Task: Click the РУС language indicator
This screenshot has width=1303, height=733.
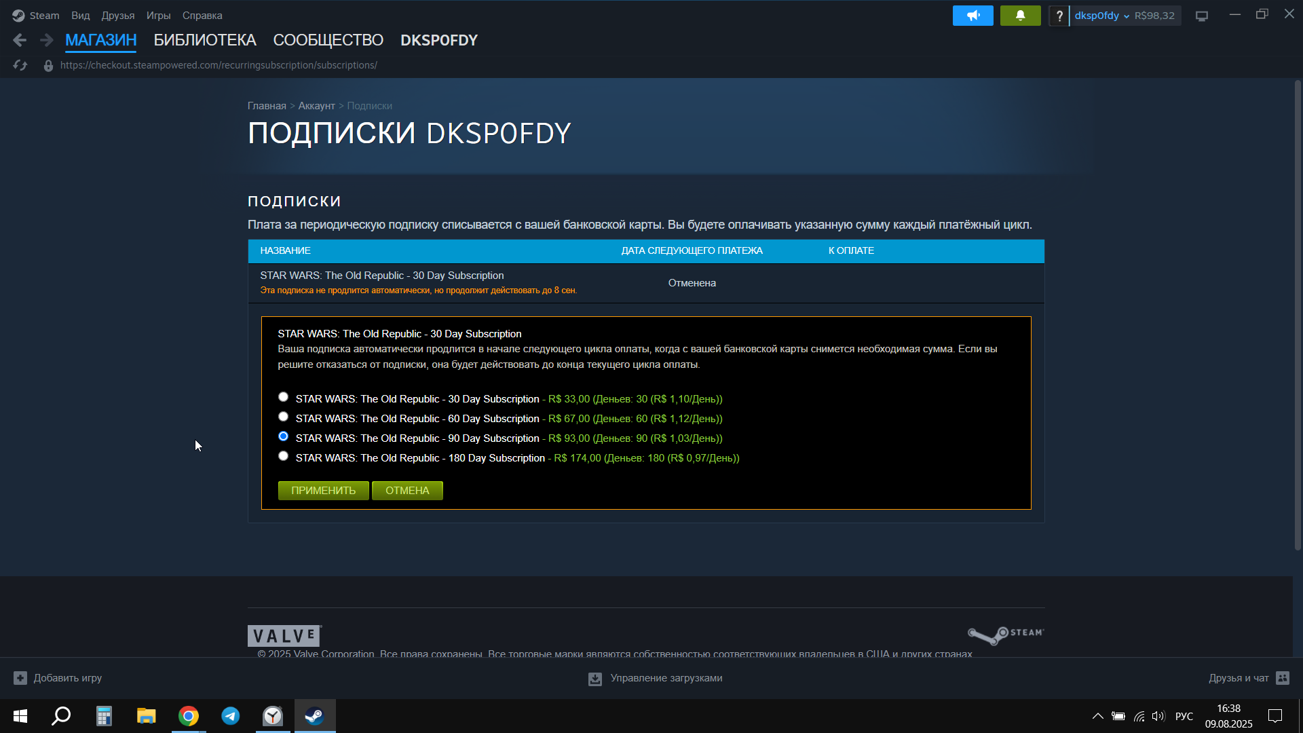Action: 1184,716
